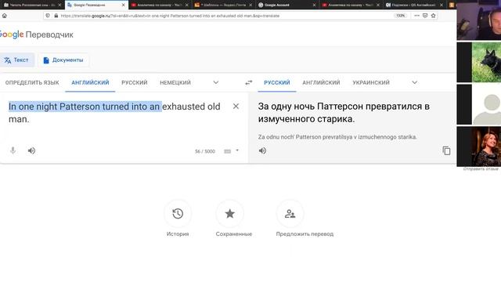The height and width of the screenshot is (282, 501).
Task: Choose Русский as source language
Action: coord(134,82)
